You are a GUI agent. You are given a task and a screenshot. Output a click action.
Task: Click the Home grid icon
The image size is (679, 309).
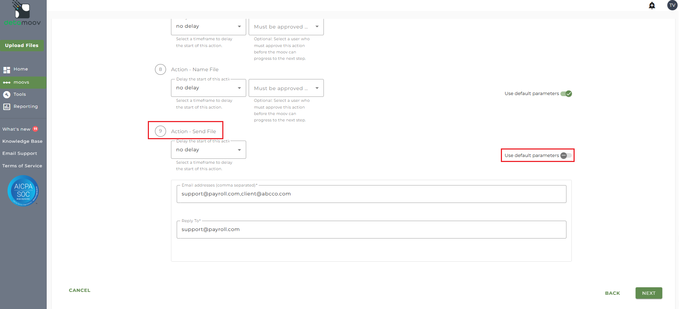point(7,70)
